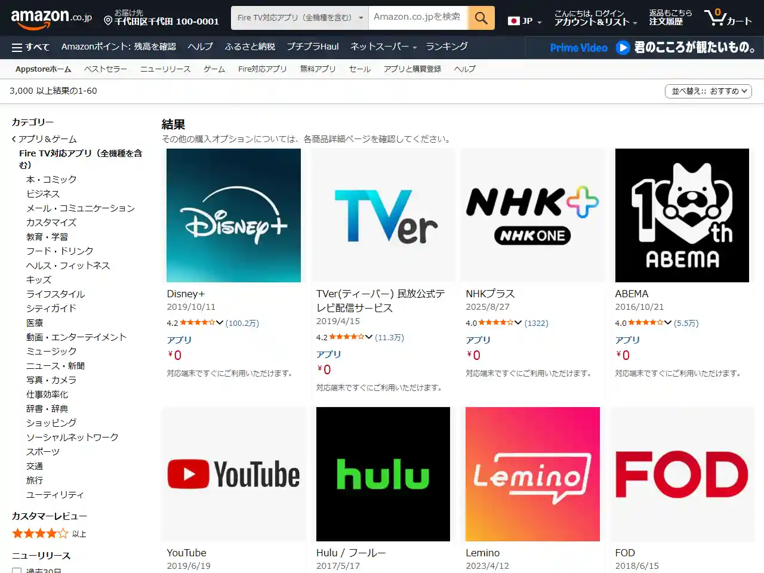Open the ゲーム tab
This screenshot has height=573, width=764.
tap(214, 69)
